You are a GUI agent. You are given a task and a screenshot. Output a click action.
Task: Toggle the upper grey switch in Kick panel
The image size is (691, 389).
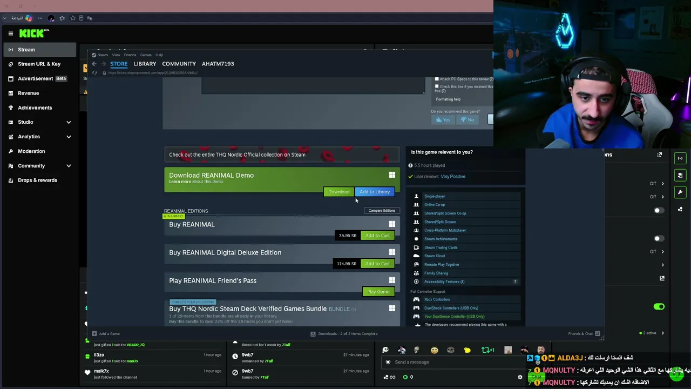click(658, 210)
